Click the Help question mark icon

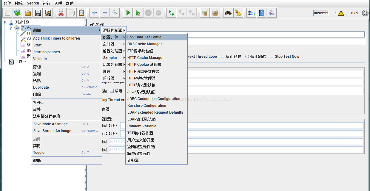[x=262, y=13]
